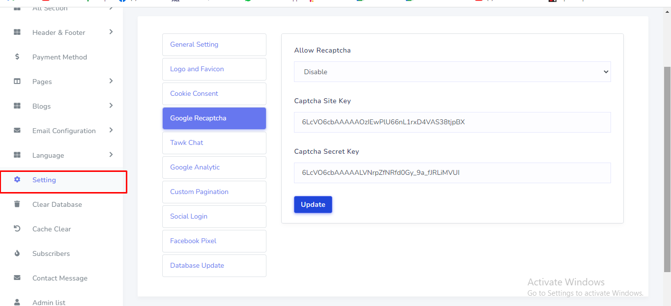This screenshot has height=306, width=671.
Task: Open the Allow Recaptcha dropdown
Action: point(452,72)
